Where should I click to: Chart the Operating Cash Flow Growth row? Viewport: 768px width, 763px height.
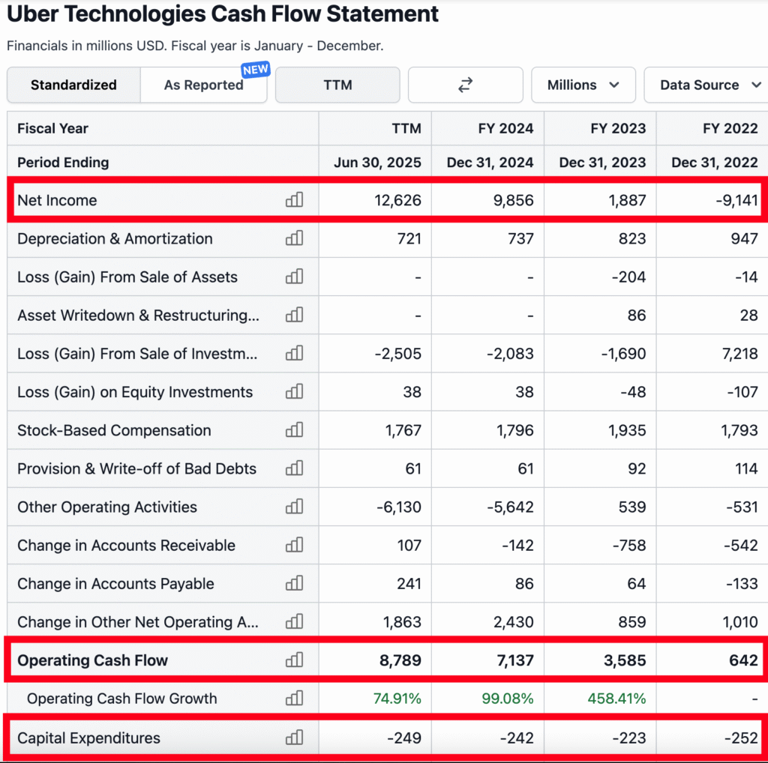coord(294,699)
